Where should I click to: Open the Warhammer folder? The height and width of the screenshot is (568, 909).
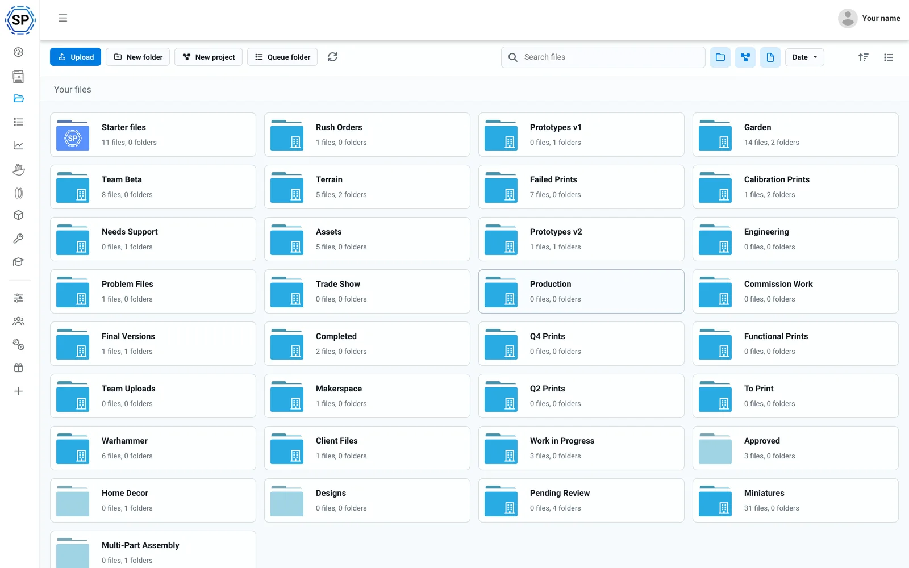153,448
